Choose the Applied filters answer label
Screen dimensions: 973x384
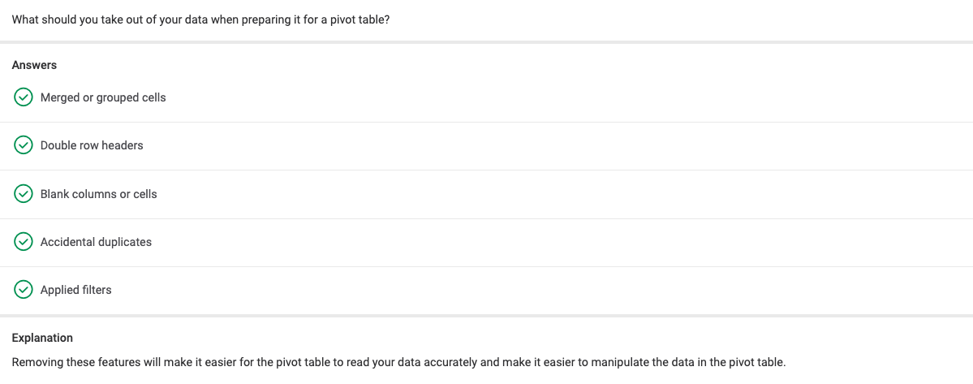(75, 289)
